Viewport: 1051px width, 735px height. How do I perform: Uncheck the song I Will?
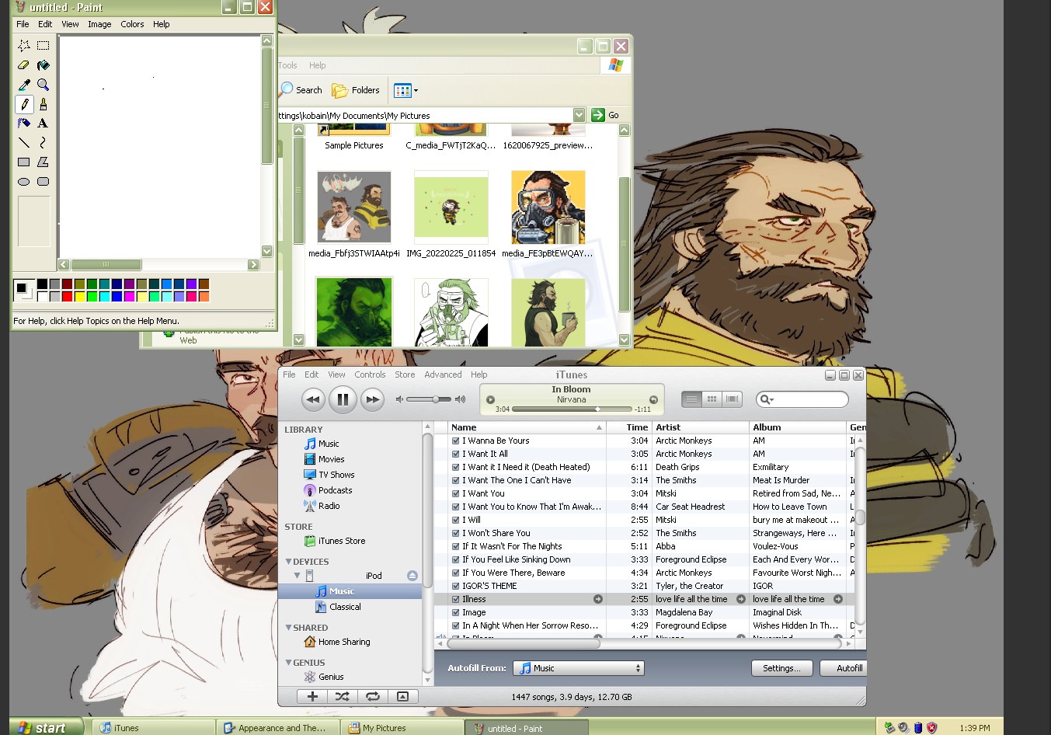pos(456,520)
